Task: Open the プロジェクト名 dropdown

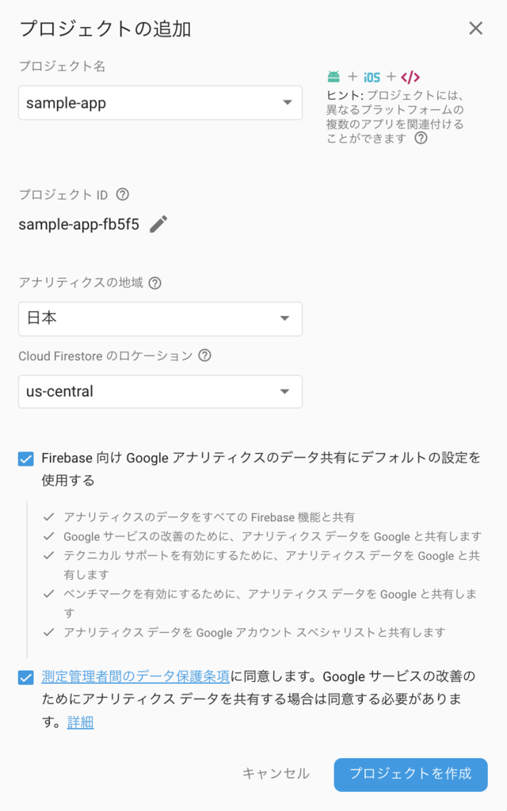Action: (x=287, y=102)
